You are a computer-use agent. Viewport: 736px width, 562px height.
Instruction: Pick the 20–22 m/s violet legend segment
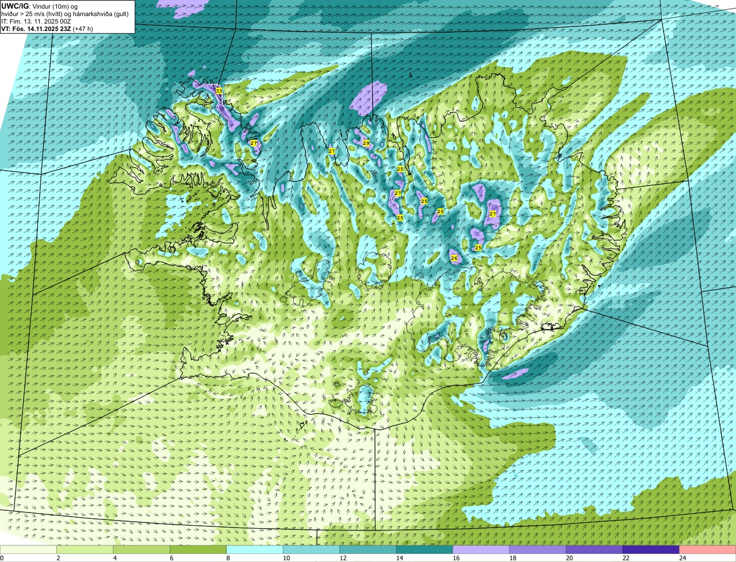[x=595, y=549]
